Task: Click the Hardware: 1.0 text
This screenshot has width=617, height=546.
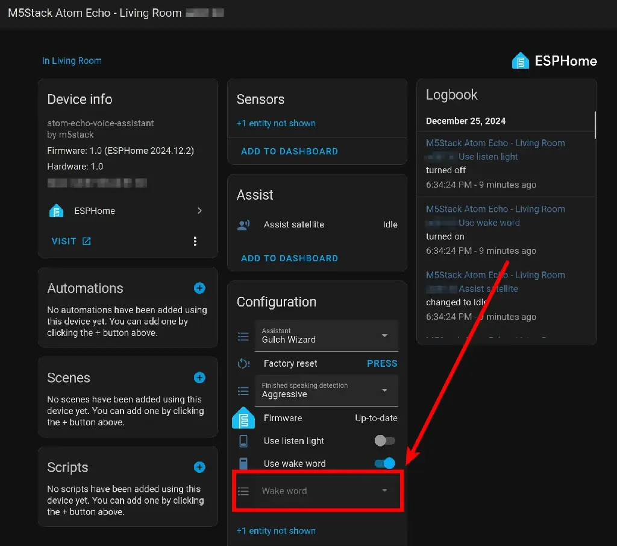Action: point(75,167)
